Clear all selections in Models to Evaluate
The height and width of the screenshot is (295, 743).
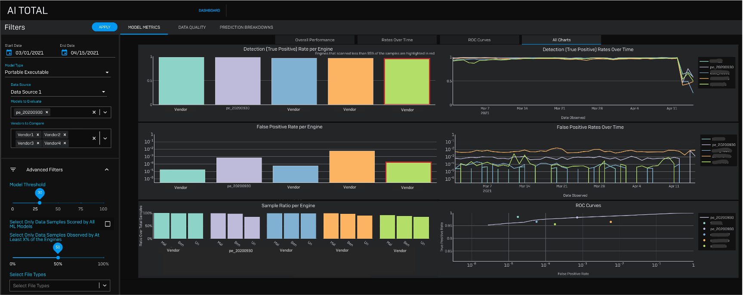point(94,112)
